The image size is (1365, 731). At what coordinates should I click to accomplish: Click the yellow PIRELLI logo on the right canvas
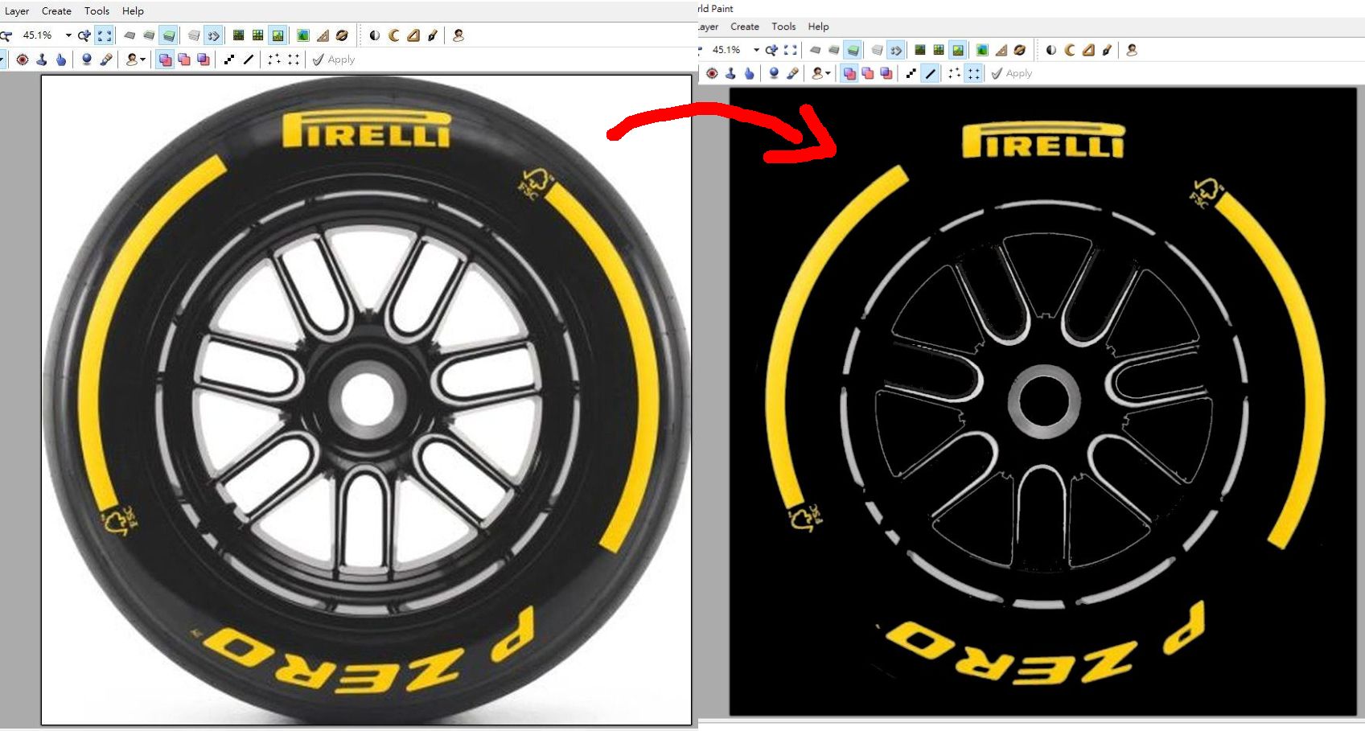[1042, 141]
